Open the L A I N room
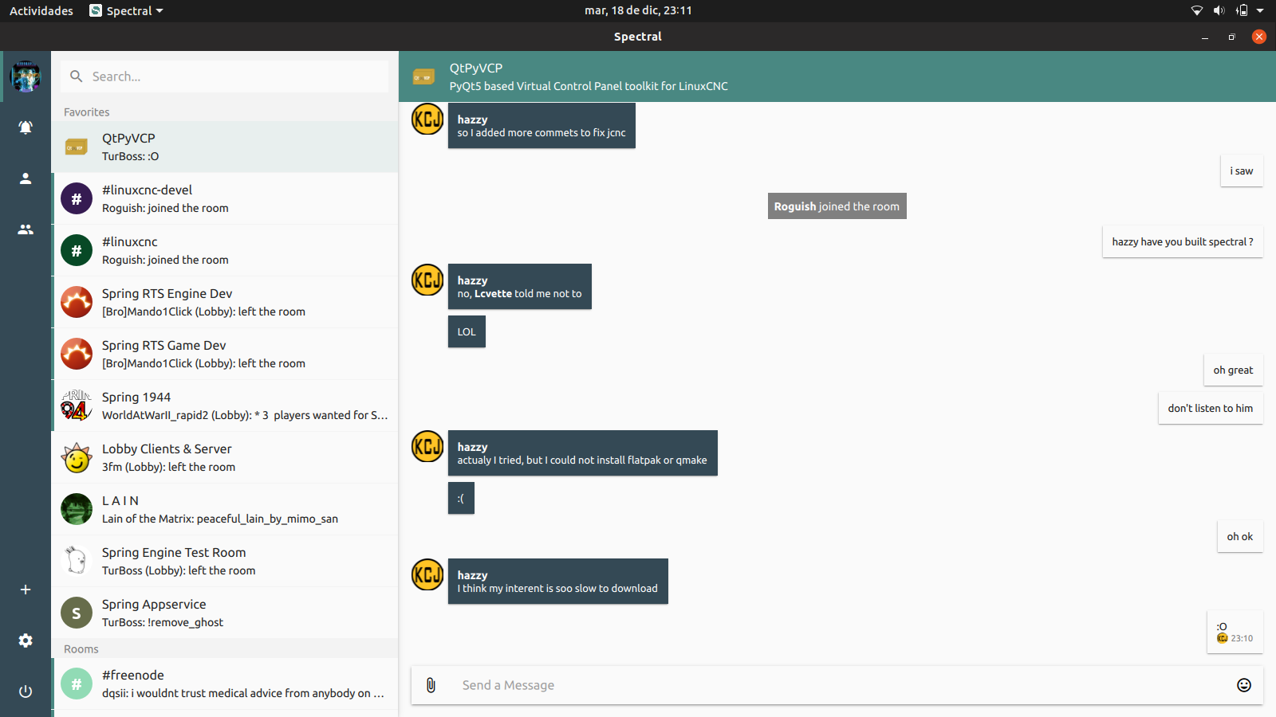Screen dimensions: 1276x717 225,509
